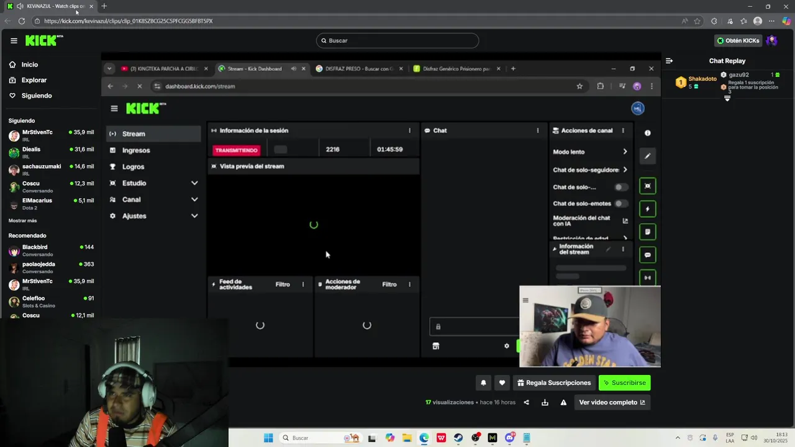The width and height of the screenshot is (795, 447).
Task: Open Blackbird recommended channel
Action: (51, 250)
